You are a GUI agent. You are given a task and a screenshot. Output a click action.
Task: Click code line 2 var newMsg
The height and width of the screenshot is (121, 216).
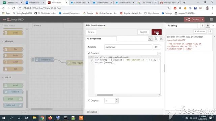click(127, 60)
